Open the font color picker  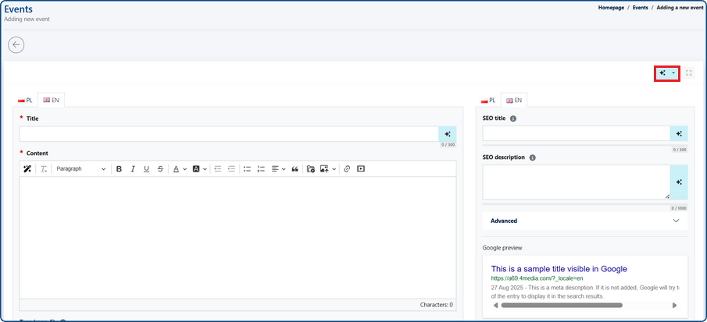point(179,169)
